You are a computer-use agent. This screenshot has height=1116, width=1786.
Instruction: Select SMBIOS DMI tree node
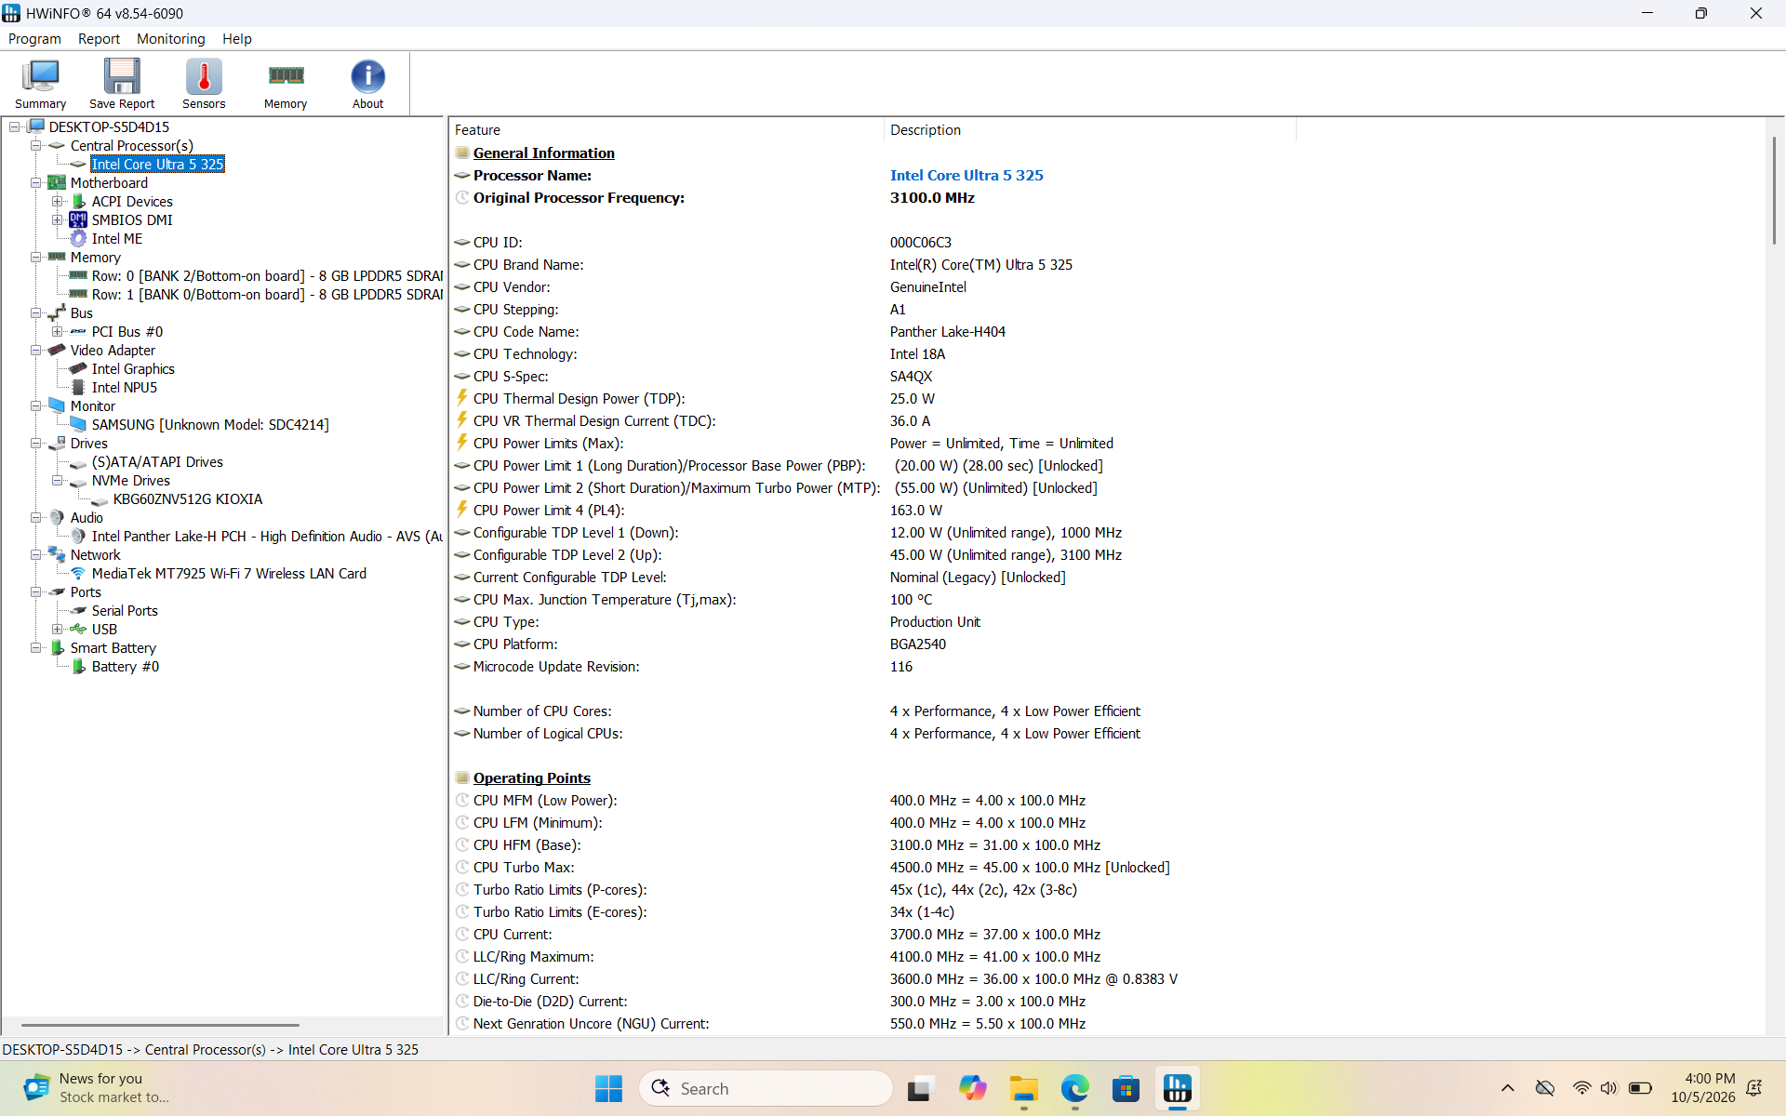[x=132, y=220]
